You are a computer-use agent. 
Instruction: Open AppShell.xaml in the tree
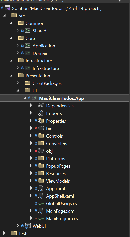pos(60,196)
